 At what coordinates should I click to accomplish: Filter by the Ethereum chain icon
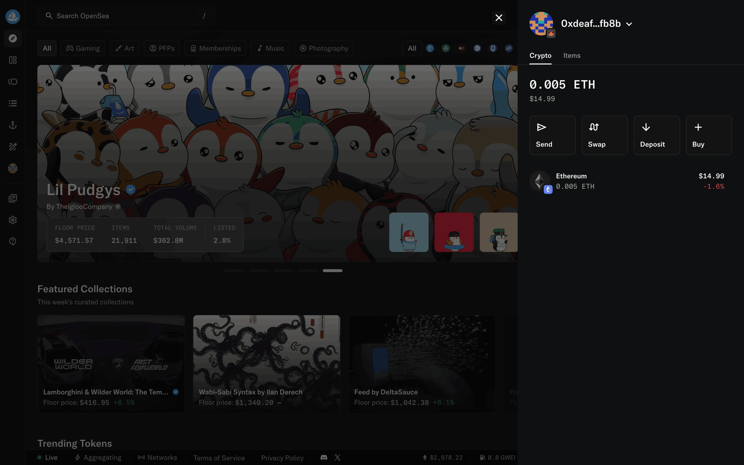click(430, 48)
